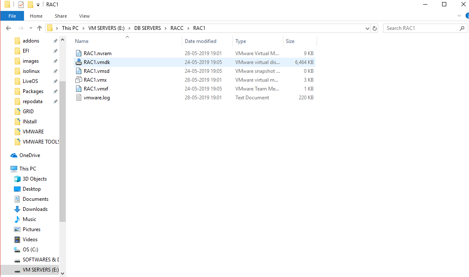Open the SOFTWARES & D drive in sidebar
The image size is (469, 277).
(41, 260)
